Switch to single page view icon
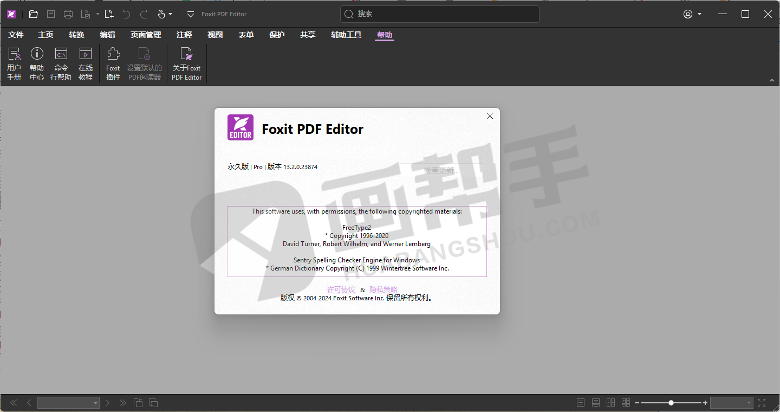780x412 pixels. pos(581,403)
